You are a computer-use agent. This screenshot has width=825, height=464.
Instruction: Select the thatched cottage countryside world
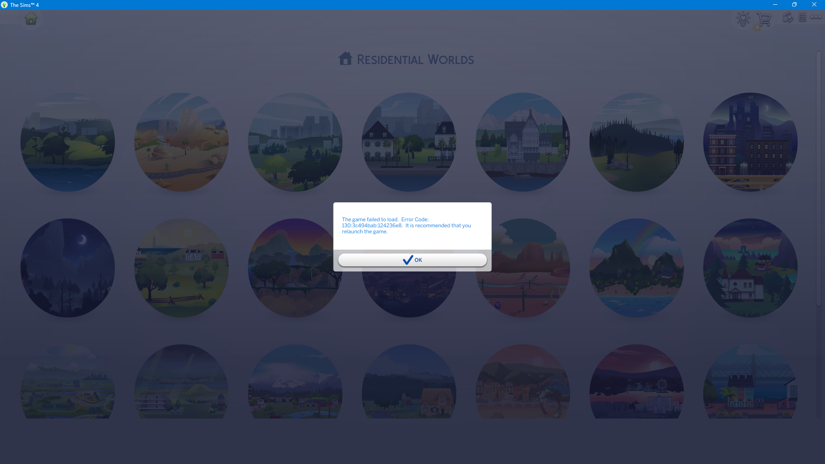pos(409,382)
